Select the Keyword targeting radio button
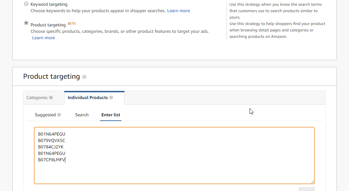The height and width of the screenshot is (191, 349). [26, 4]
